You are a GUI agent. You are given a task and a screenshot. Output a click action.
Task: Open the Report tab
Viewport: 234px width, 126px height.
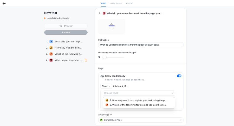point(129,3)
